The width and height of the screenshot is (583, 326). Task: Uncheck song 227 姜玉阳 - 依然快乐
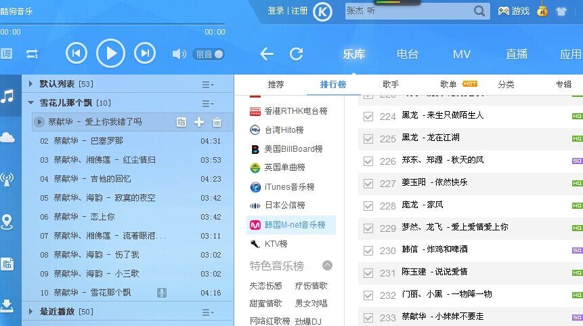[368, 183]
